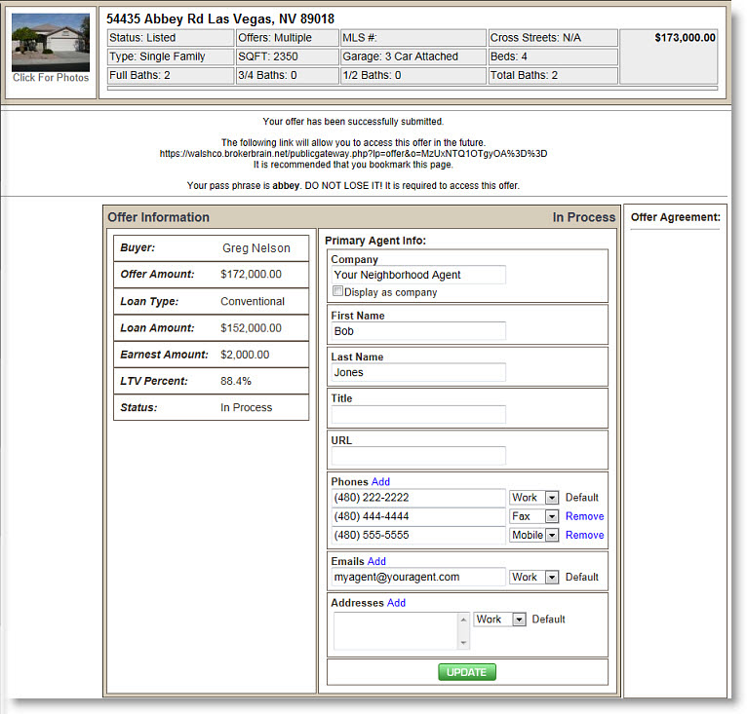Edit phone number (480) 222-2222
This screenshot has width=747, height=714.
point(418,498)
